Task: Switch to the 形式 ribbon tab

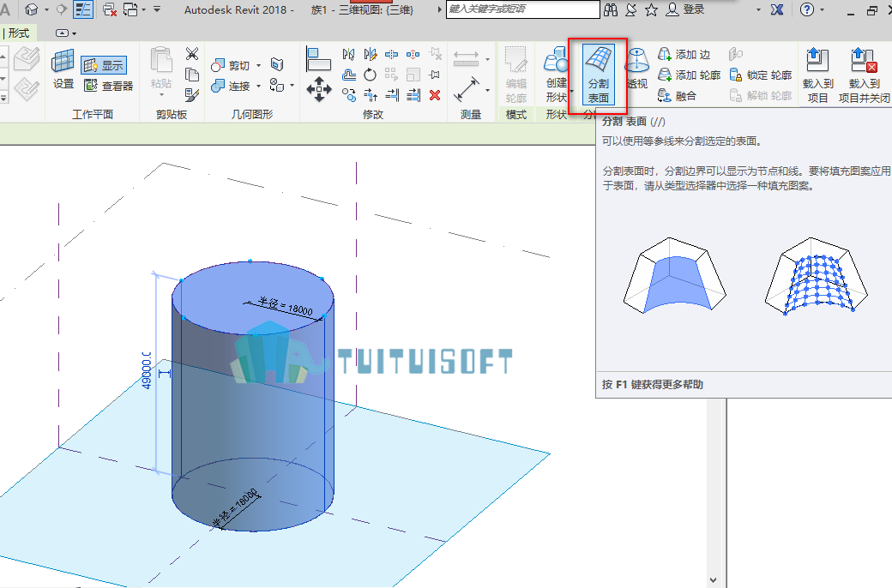Action: pos(18,33)
